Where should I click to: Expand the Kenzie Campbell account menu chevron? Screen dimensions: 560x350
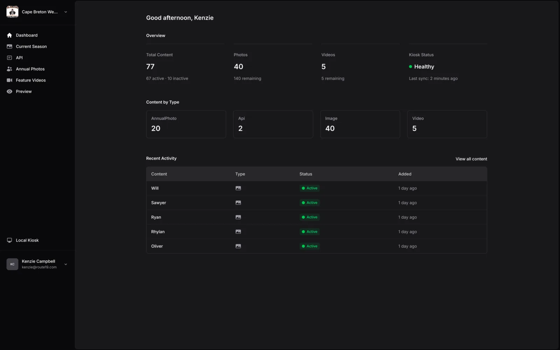(x=65, y=264)
